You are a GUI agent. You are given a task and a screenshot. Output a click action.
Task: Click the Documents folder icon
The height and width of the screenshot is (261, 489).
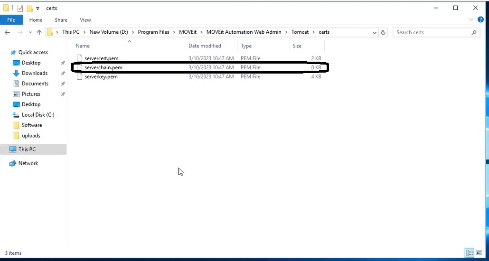pyautogui.click(x=16, y=84)
